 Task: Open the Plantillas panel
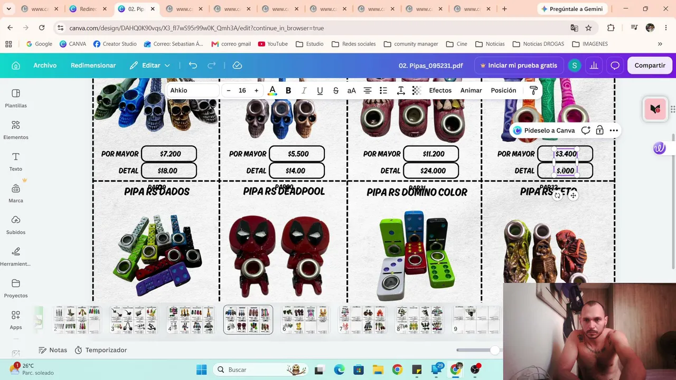pyautogui.click(x=16, y=98)
